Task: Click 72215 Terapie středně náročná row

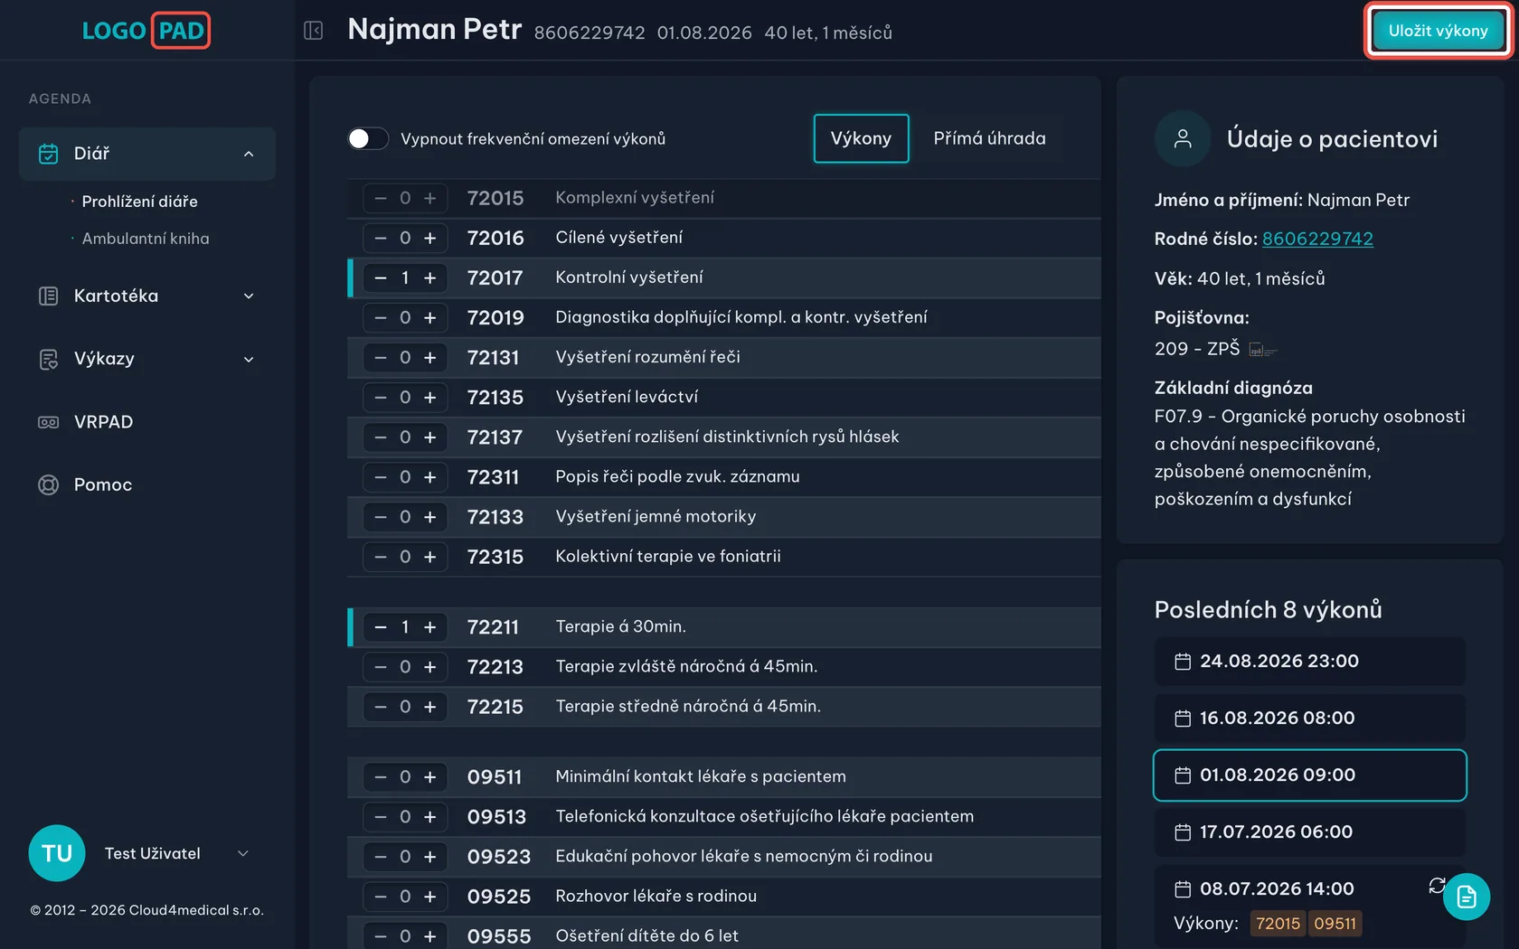Action: [724, 706]
